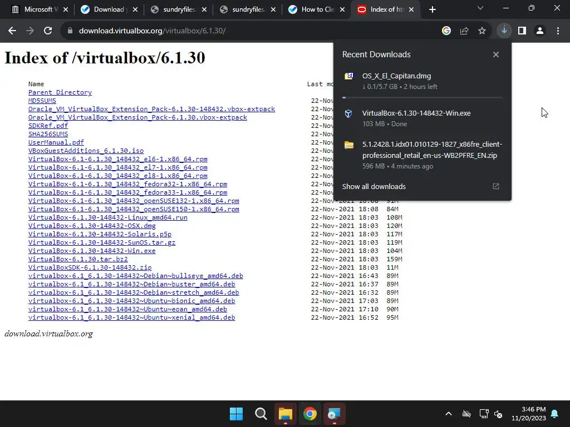Open MD5SUMS link
The image size is (570, 427).
42,101
